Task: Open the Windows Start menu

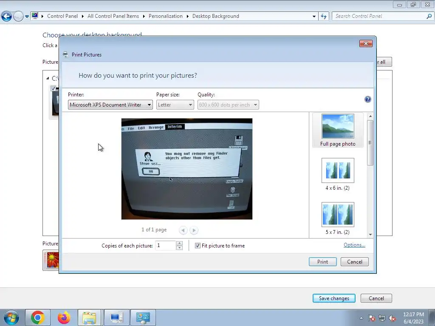Action: pyautogui.click(x=11, y=318)
